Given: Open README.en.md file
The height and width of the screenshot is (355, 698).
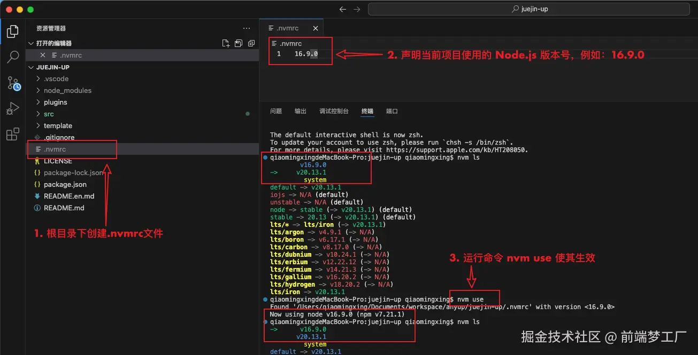Looking at the screenshot, I should click(x=142, y=196).
